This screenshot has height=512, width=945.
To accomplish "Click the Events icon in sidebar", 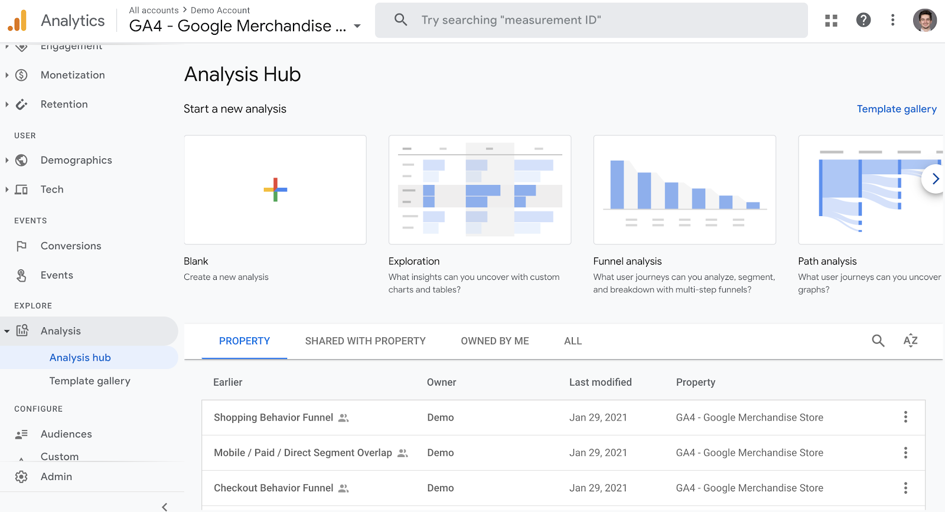I will coord(21,275).
